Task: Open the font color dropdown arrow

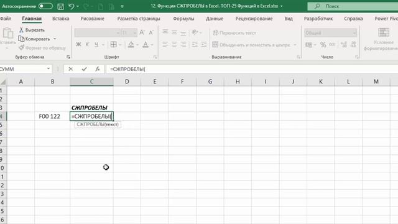Action: (152, 45)
